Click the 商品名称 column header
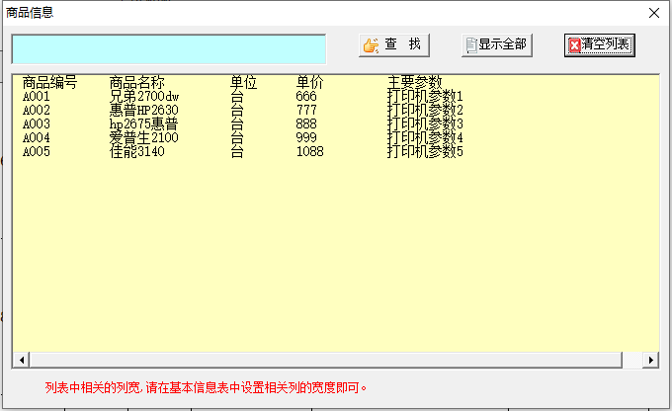 (137, 82)
